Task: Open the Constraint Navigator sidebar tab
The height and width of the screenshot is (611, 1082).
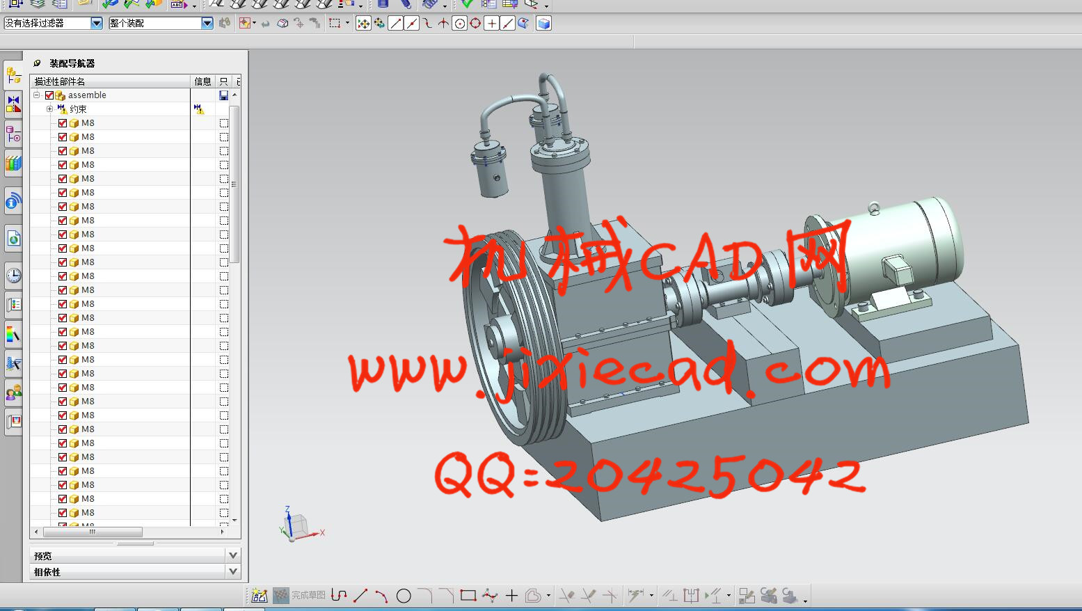Action: click(13, 104)
